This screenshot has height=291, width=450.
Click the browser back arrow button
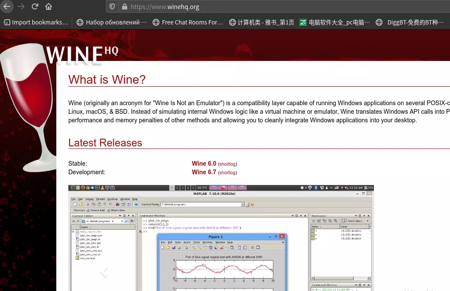pos(7,6)
